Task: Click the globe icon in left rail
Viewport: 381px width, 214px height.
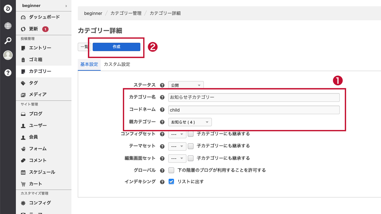Action: [x=8, y=26]
